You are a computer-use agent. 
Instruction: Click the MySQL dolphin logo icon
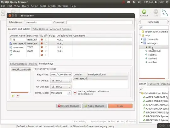point(165,13)
